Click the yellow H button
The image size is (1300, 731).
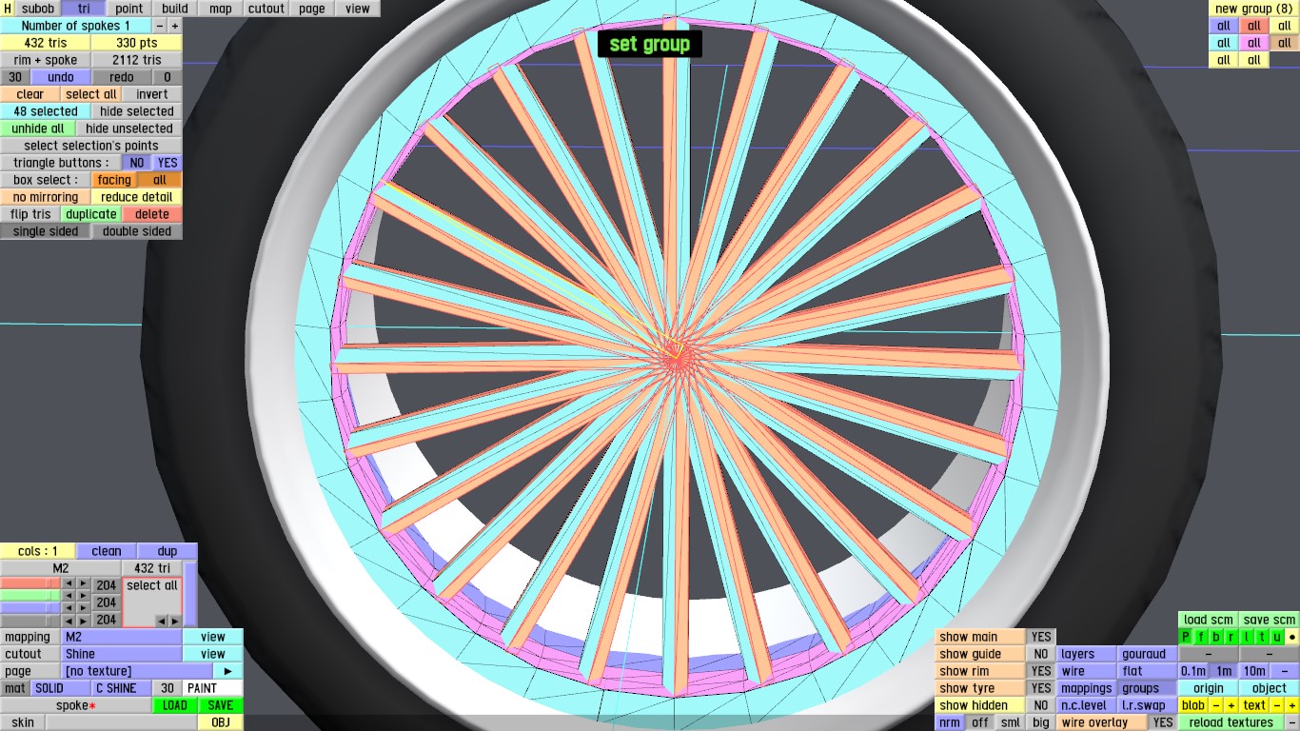pos(8,9)
